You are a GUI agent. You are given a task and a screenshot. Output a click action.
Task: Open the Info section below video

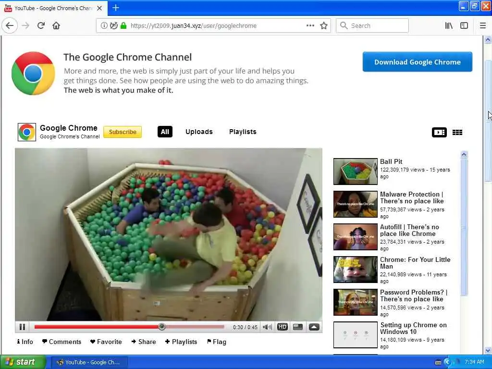25,342
